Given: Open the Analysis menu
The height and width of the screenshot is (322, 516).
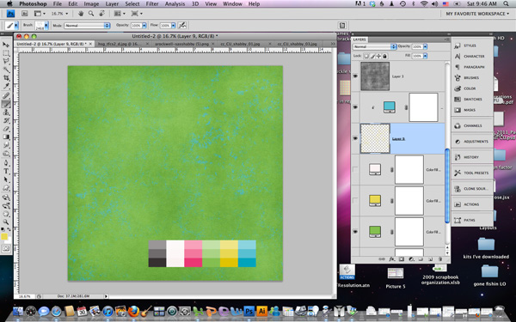Looking at the screenshot, I should pyautogui.click(x=175, y=4).
